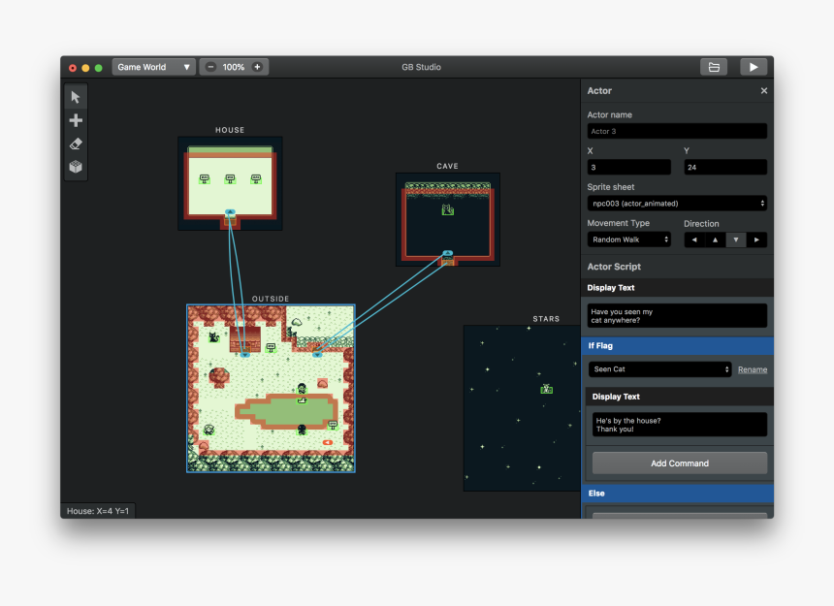Open the Sprite sheet dropdown
This screenshot has height=606, width=834.
tap(677, 204)
